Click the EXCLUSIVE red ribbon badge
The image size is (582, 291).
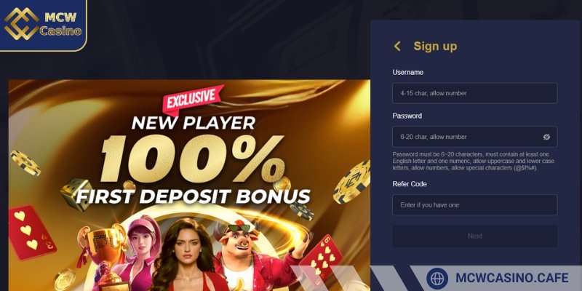pyautogui.click(x=193, y=100)
